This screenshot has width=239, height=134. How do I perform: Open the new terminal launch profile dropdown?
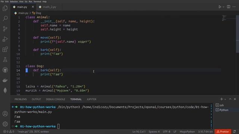pyautogui.click(x=225, y=99)
